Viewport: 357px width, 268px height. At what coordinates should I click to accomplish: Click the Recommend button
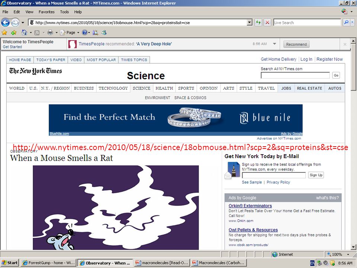coord(296,44)
